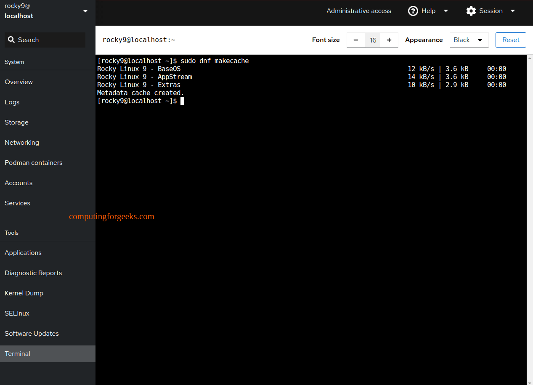Select the font size value field showing 16
The image size is (533, 385).
[373, 40]
